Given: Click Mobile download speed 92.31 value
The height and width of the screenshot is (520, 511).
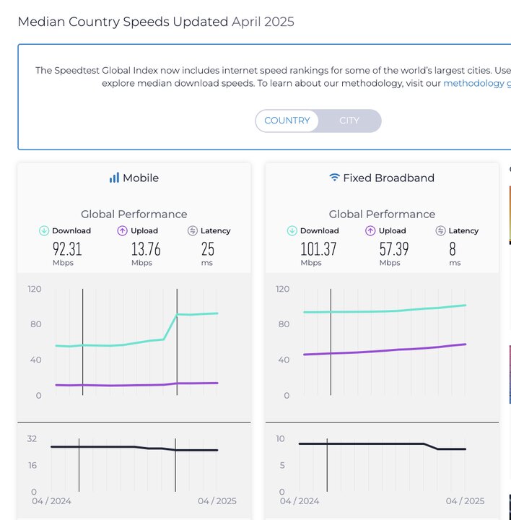Looking at the screenshot, I should click(x=67, y=249).
